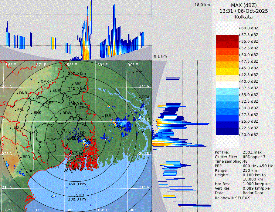275x212 pixels.
Task: Click the BLS station marker near coast
Action: 26,171
